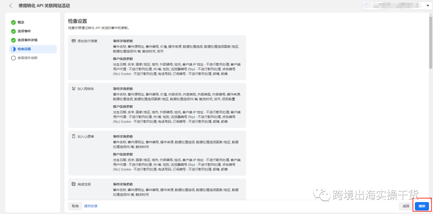This screenshot has height=214, width=433.
Task: Click the empty circle icon for 查看操作说明
Action: pyautogui.click(x=13, y=58)
